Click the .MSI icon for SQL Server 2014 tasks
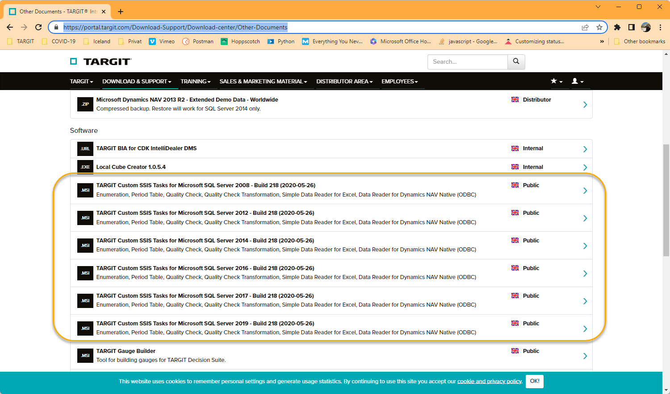The height and width of the screenshot is (394, 670). 85,246
